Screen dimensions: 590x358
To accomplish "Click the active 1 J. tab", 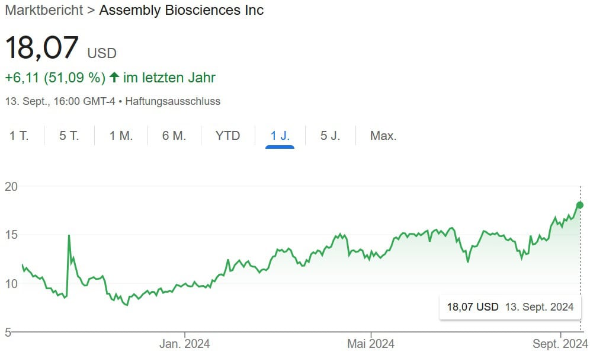I will coord(280,136).
